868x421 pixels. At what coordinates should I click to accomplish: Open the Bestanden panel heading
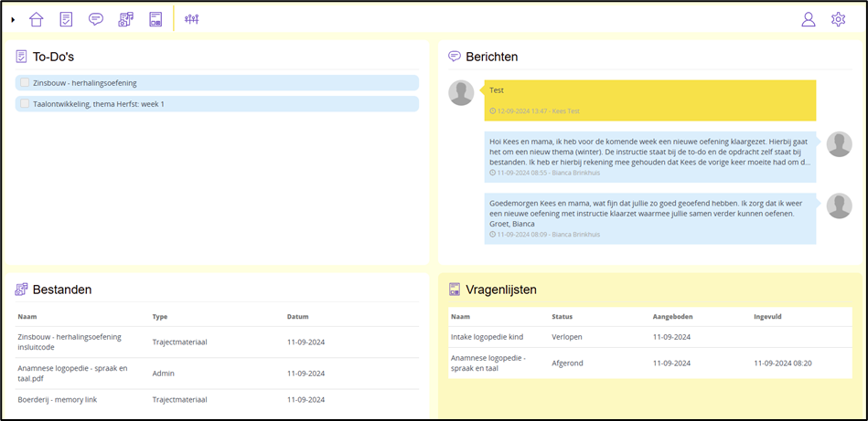pyautogui.click(x=61, y=289)
